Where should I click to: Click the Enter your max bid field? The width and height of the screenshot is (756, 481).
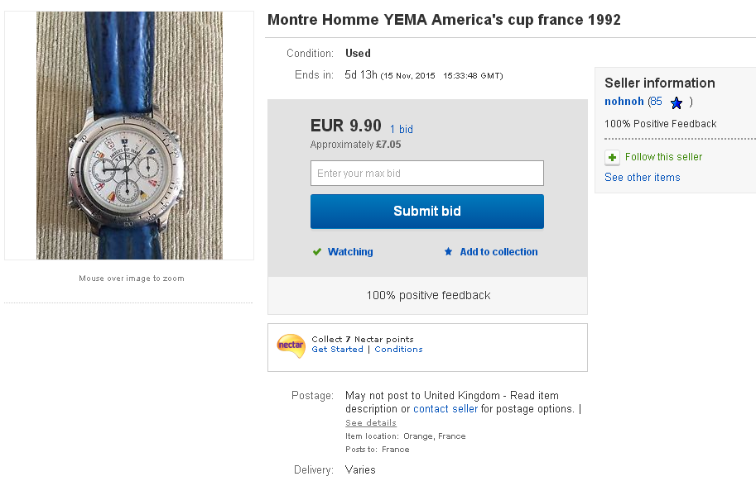click(426, 174)
